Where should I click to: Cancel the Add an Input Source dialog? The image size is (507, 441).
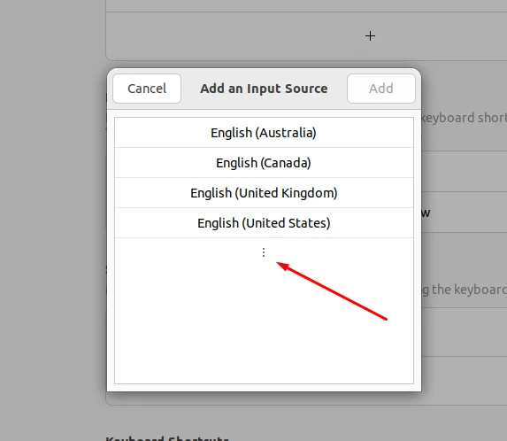[147, 89]
